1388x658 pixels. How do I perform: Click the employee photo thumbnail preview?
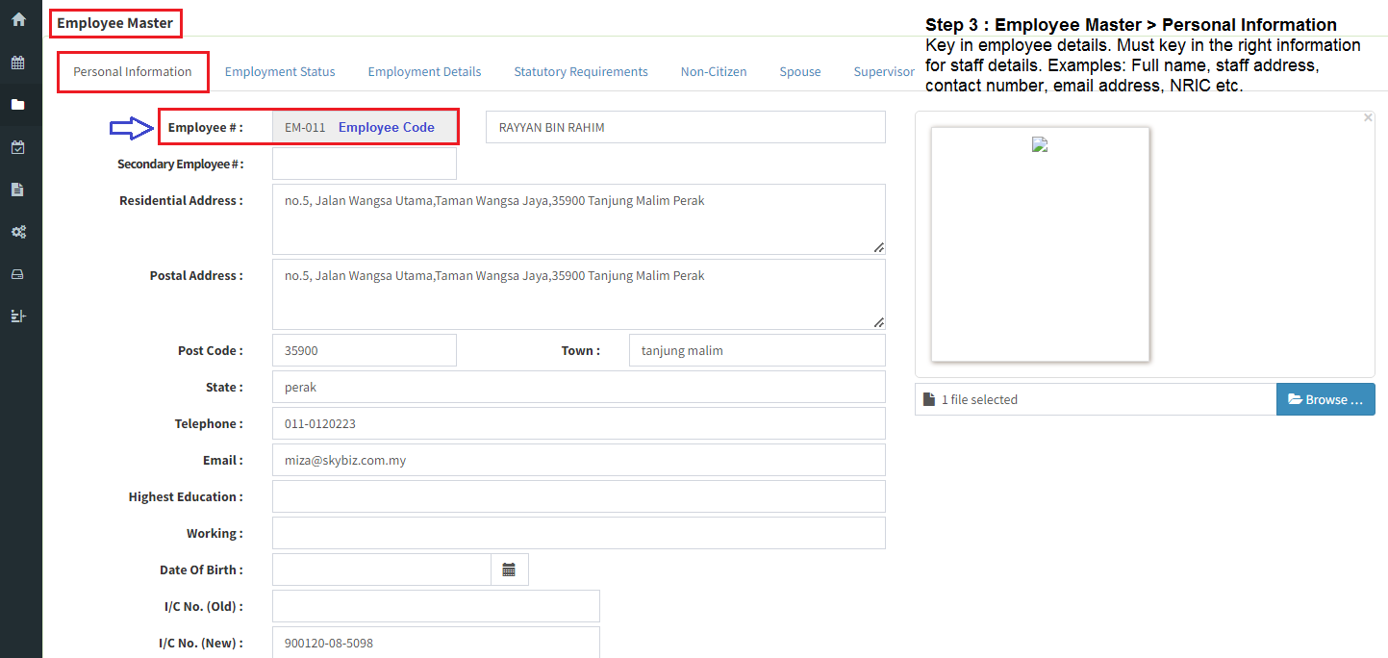1040,245
